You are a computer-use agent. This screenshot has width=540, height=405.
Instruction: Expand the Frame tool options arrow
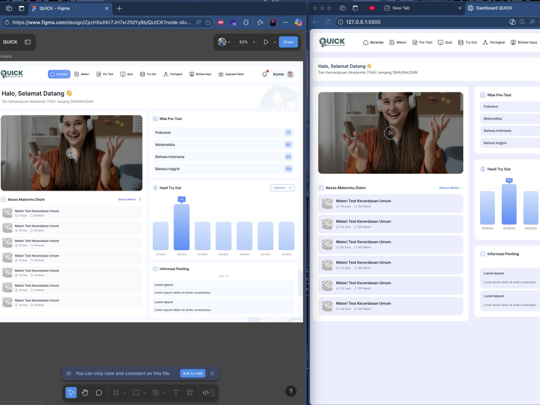125,393
